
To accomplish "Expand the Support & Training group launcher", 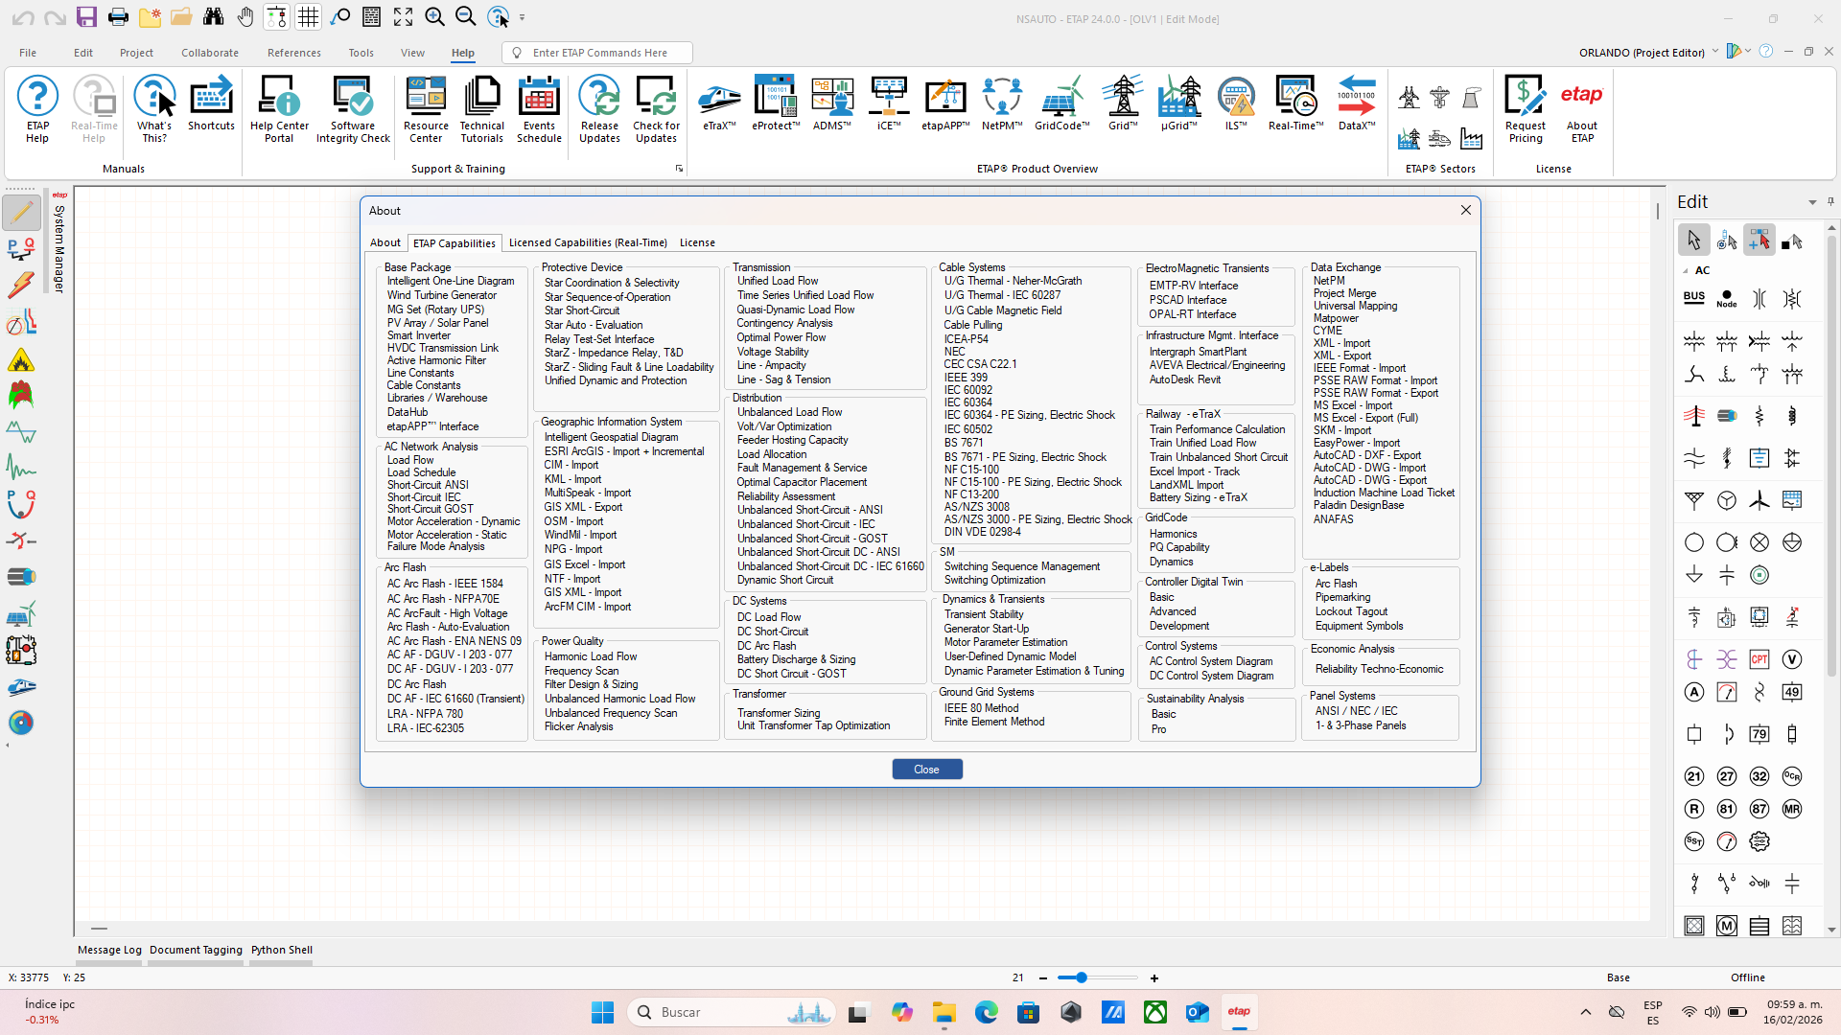I will click(679, 169).
